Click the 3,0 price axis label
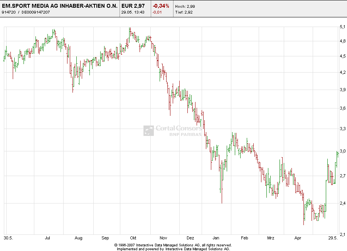This screenshot has width=347, height=251. (342, 151)
